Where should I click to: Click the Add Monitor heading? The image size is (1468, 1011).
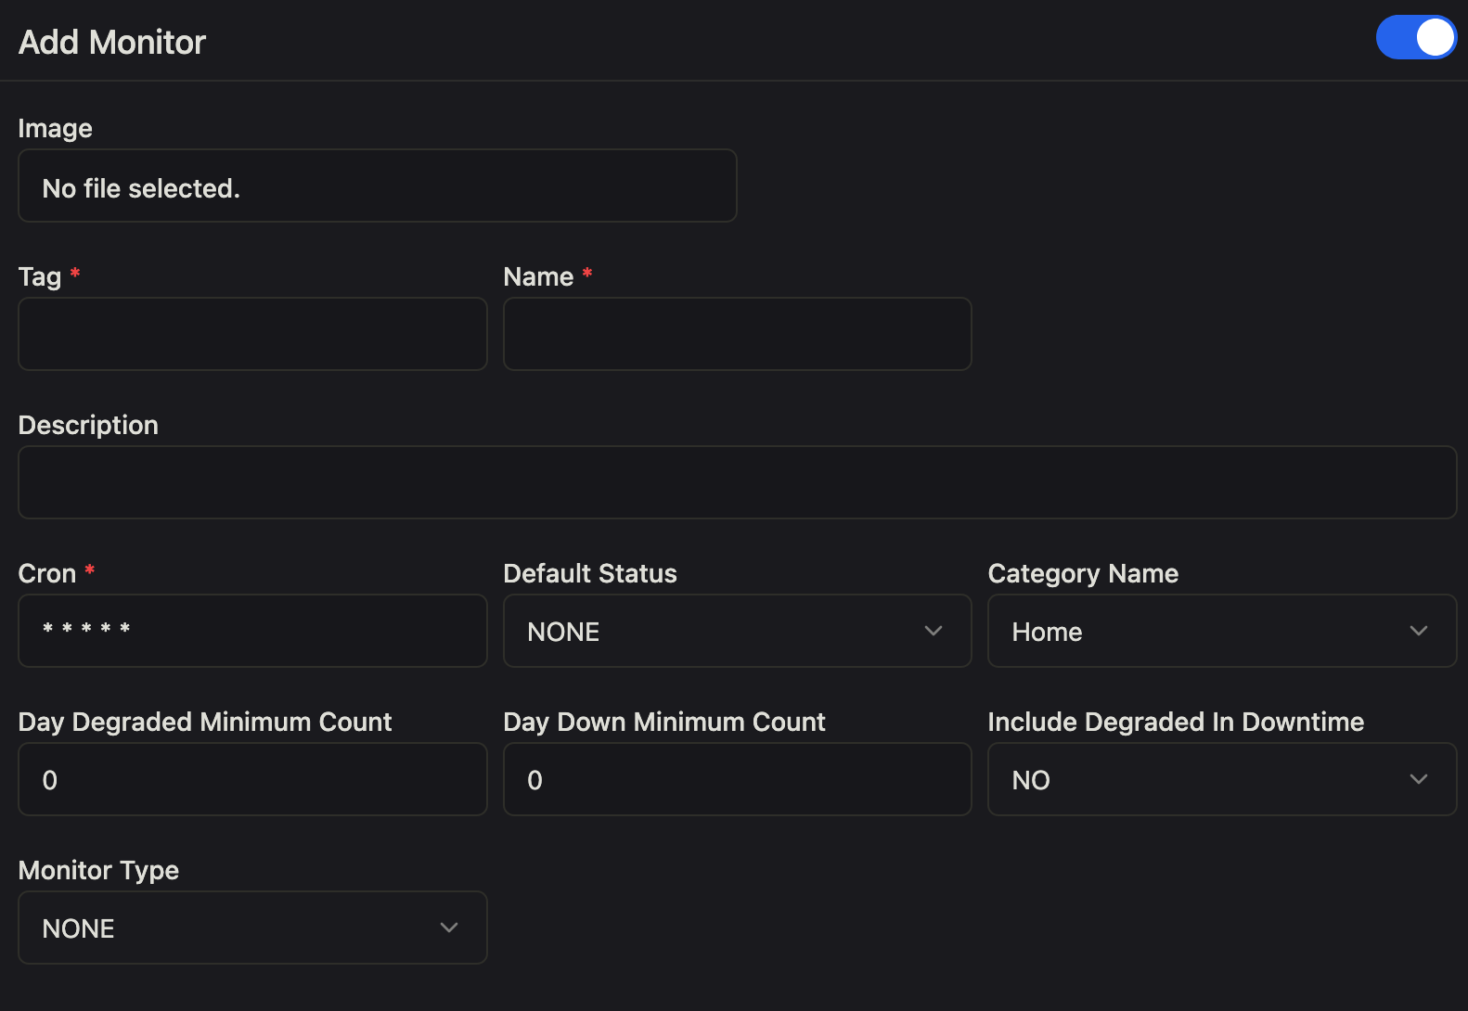[x=112, y=43]
